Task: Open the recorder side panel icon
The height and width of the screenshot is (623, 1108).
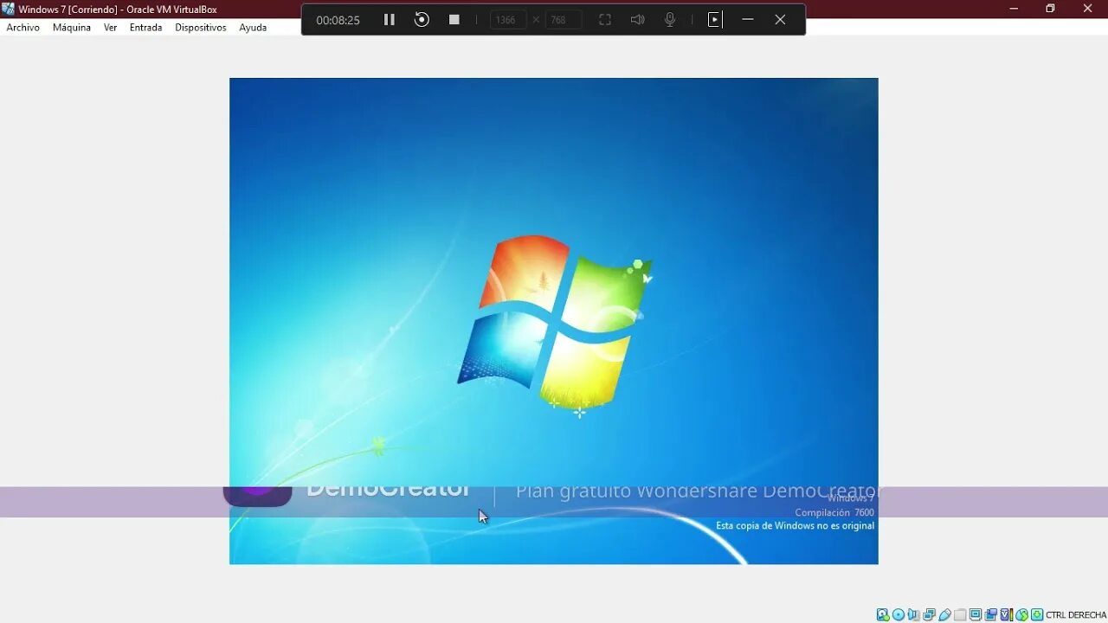Action: click(714, 19)
